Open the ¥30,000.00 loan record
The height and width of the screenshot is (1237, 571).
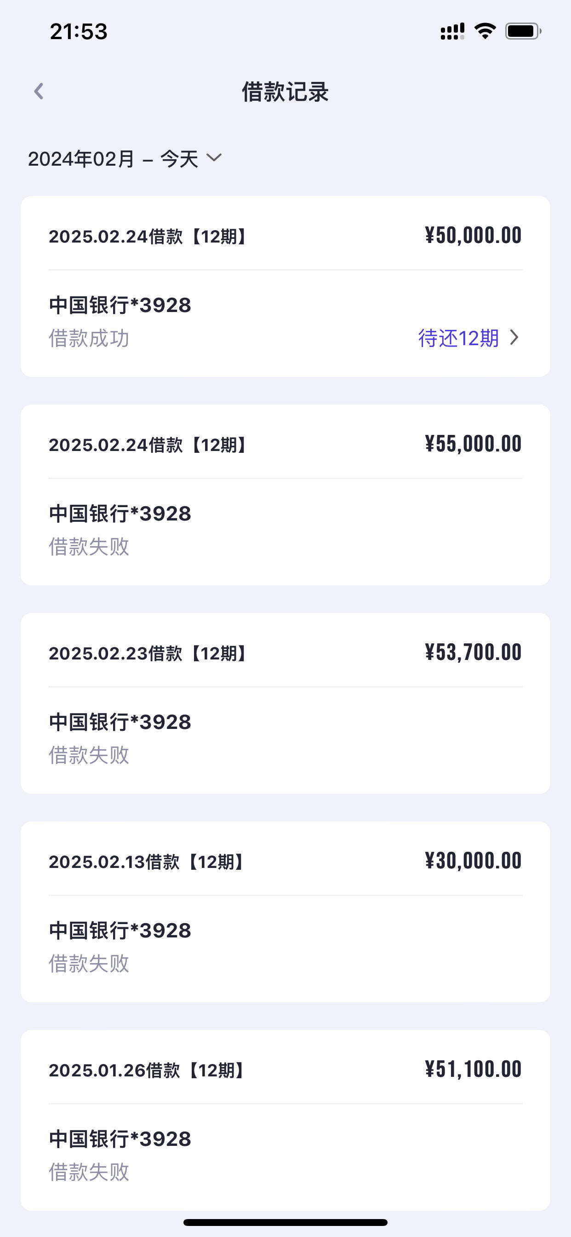click(x=285, y=912)
